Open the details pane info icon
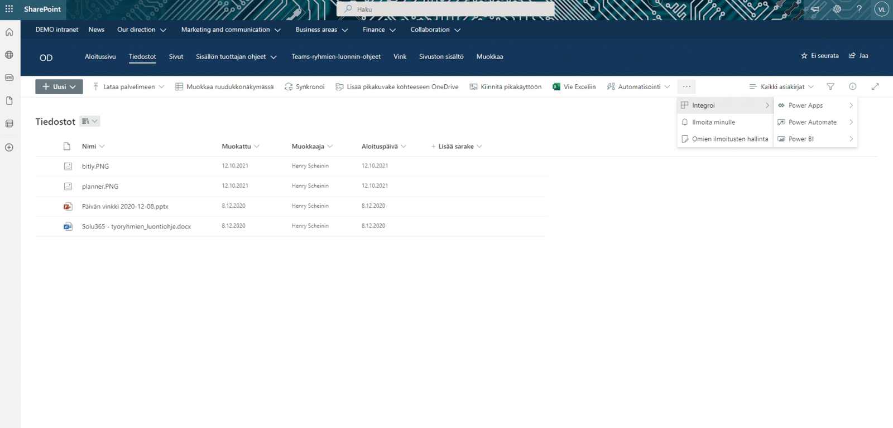The height and width of the screenshot is (428, 893). click(x=852, y=86)
